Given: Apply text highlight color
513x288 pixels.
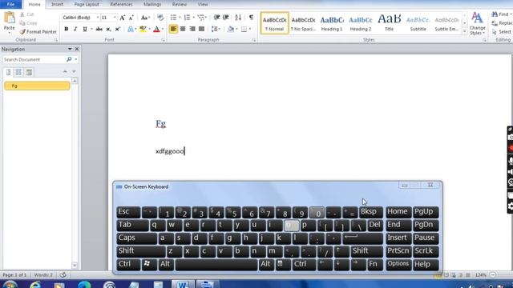Looking at the screenshot, I should [143, 29].
